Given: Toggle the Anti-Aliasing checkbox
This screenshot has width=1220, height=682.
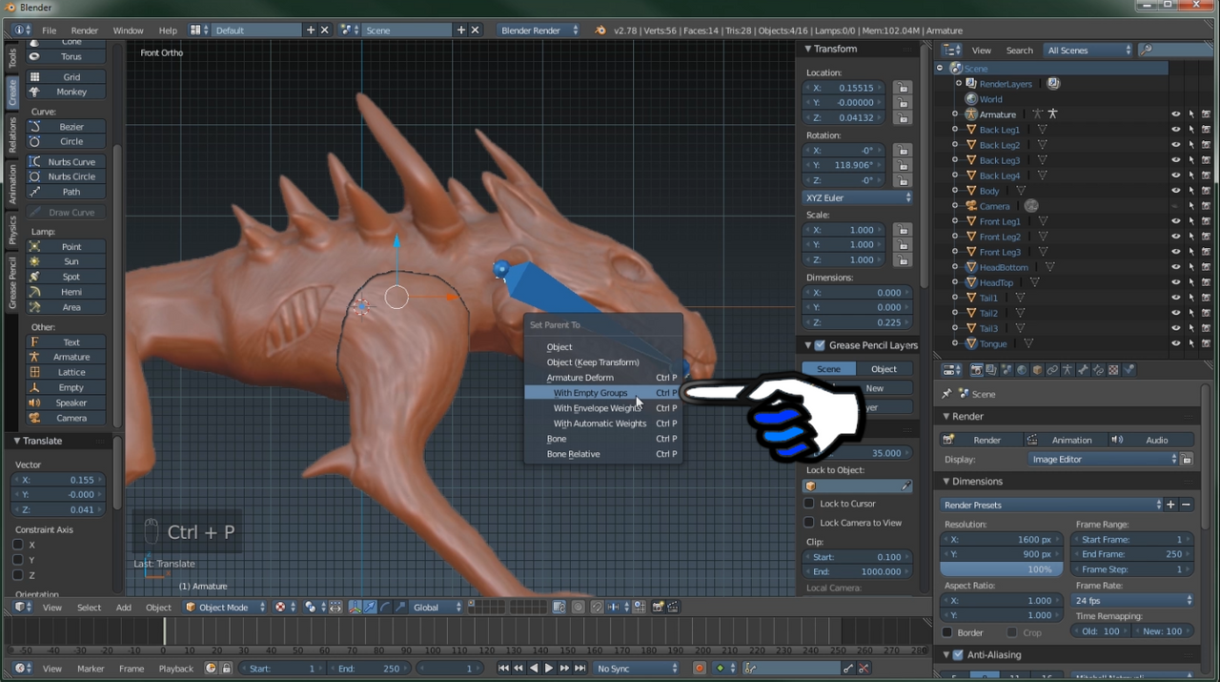Looking at the screenshot, I should pyautogui.click(x=958, y=655).
